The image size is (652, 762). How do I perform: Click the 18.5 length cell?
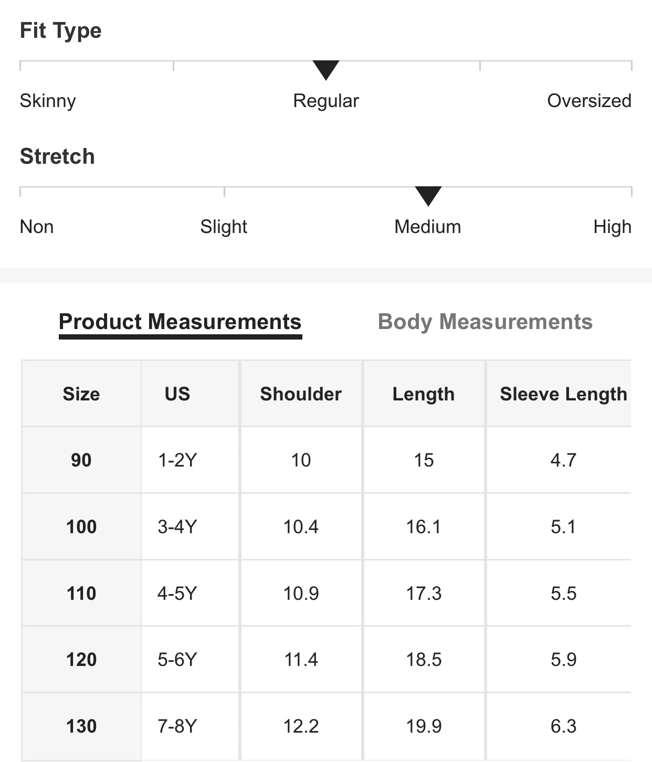(424, 660)
